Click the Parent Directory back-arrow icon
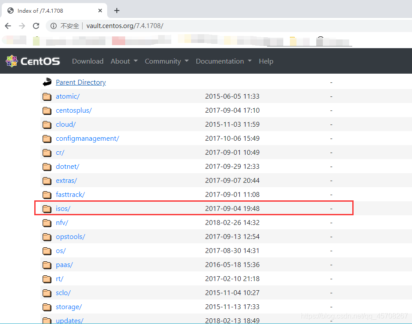This screenshot has height=324, width=412. [47, 82]
